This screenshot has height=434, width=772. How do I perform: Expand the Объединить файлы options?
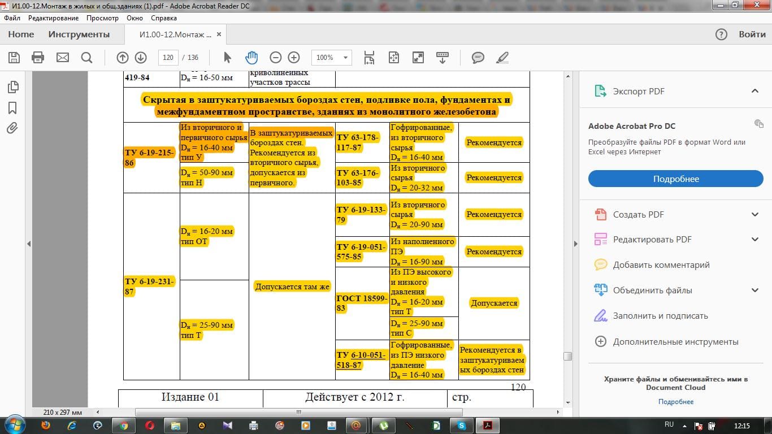tap(754, 290)
